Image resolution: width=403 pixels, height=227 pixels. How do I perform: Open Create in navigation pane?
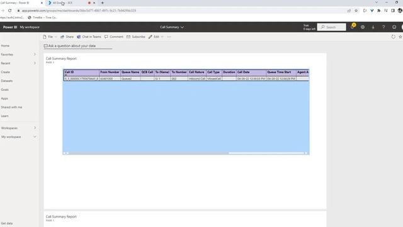pos(6,72)
